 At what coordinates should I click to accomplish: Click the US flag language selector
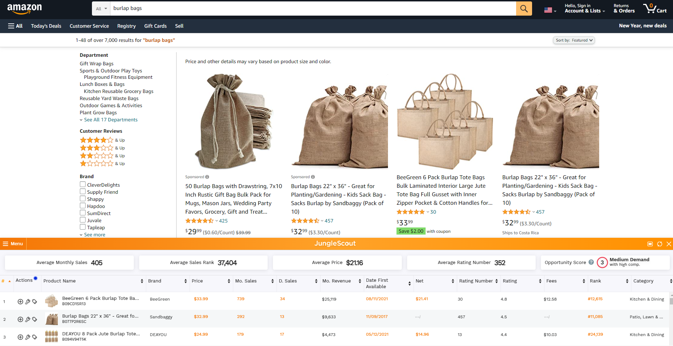pyautogui.click(x=550, y=10)
